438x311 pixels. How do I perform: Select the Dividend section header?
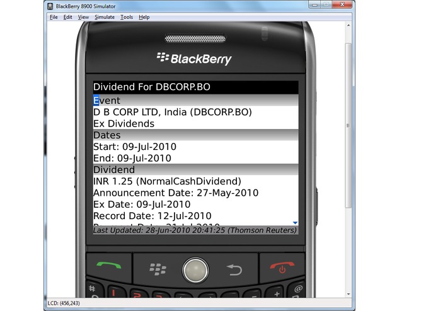(x=195, y=169)
